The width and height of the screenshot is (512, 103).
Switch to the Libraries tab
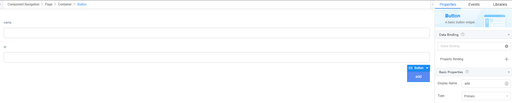[500, 4]
